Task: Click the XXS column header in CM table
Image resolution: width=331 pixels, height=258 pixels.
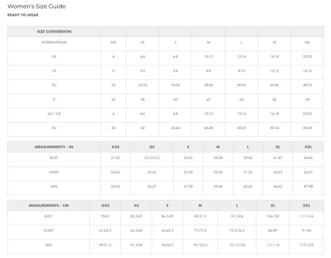Action: point(105,206)
